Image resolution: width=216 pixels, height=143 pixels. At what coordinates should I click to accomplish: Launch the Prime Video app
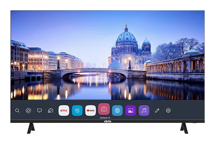[77, 111]
